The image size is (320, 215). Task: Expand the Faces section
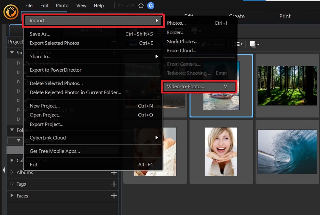click(12, 196)
